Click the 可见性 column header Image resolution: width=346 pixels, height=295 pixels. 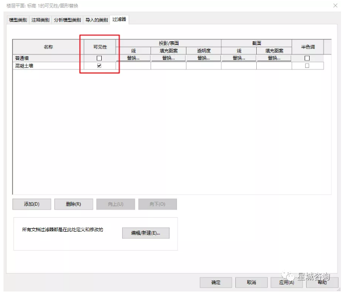[x=100, y=47]
